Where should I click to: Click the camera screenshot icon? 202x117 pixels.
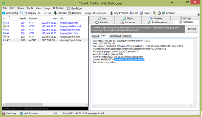[x=154, y=13]
